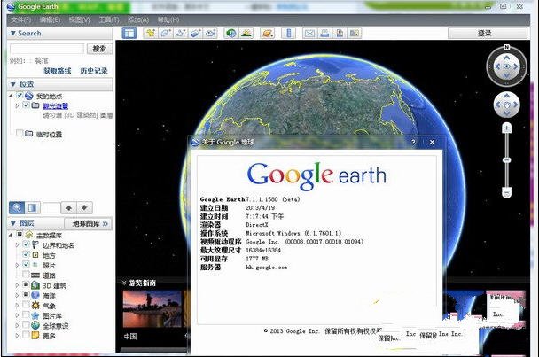The width and height of the screenshot is (539, 357).
Task: Open the ruler measuring tool
Action: coord(288,34)
